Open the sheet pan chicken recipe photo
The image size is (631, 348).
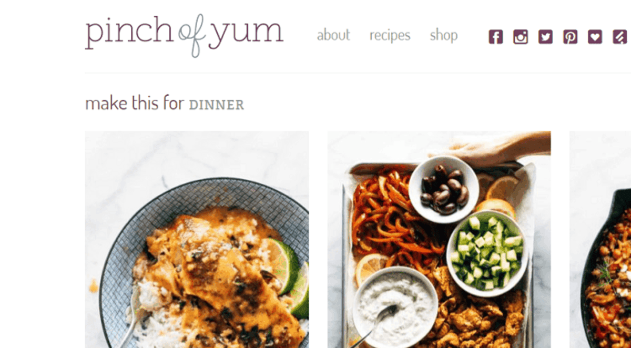[x=439, y=240]
